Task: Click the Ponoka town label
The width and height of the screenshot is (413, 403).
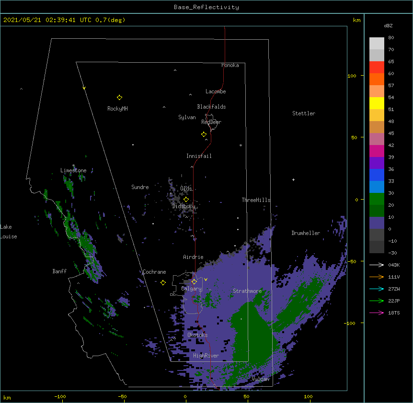Action: 230,65
